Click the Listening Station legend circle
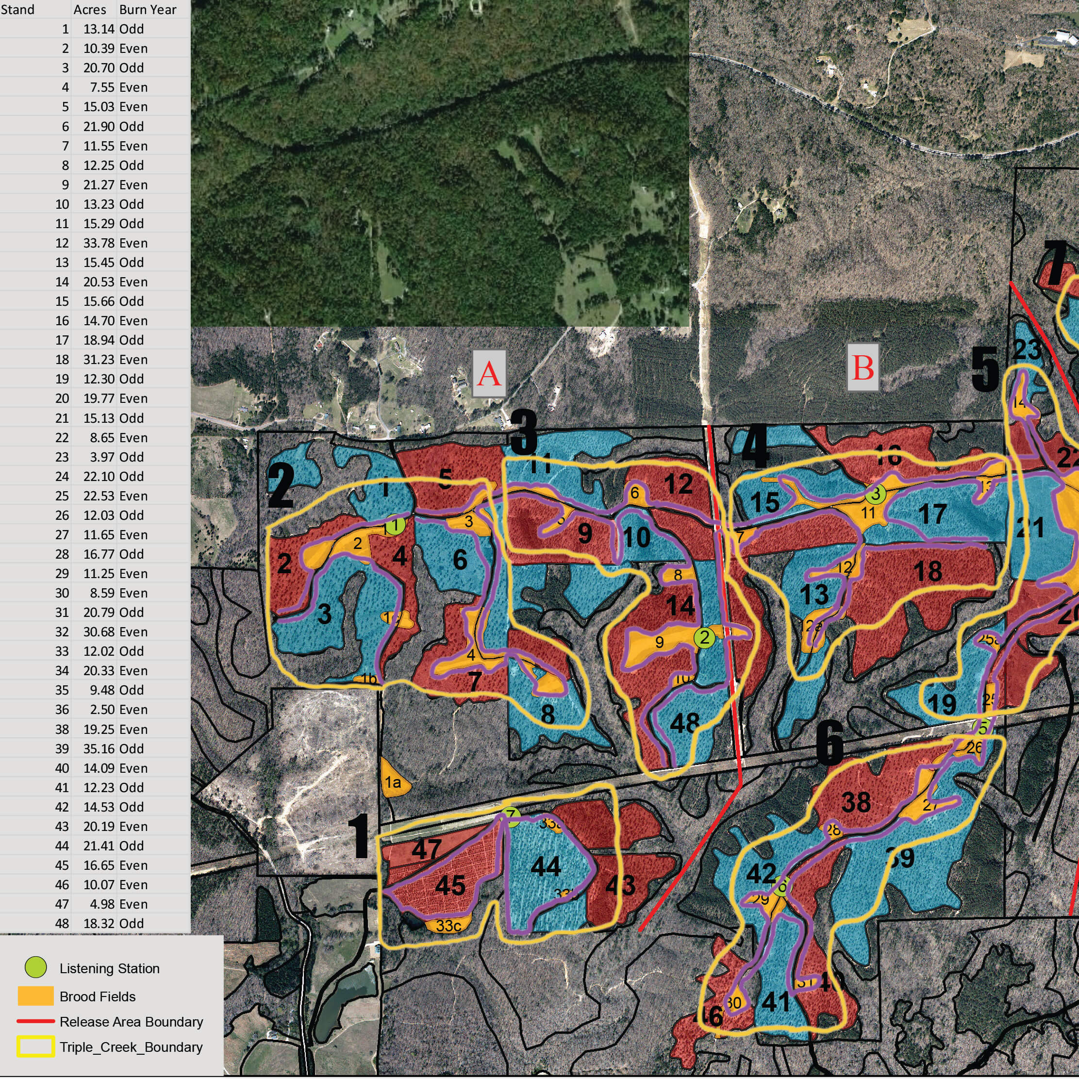 [x=36, y=968]
